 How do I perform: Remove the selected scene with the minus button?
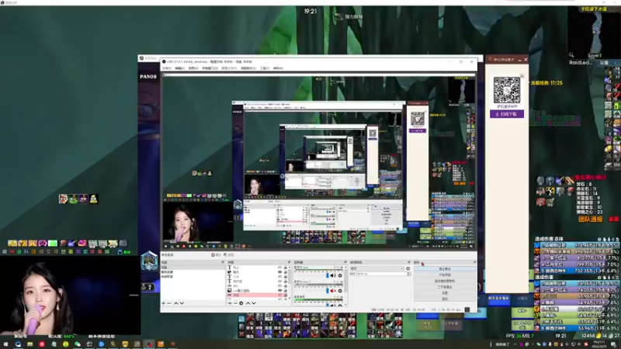coord(169,303)
